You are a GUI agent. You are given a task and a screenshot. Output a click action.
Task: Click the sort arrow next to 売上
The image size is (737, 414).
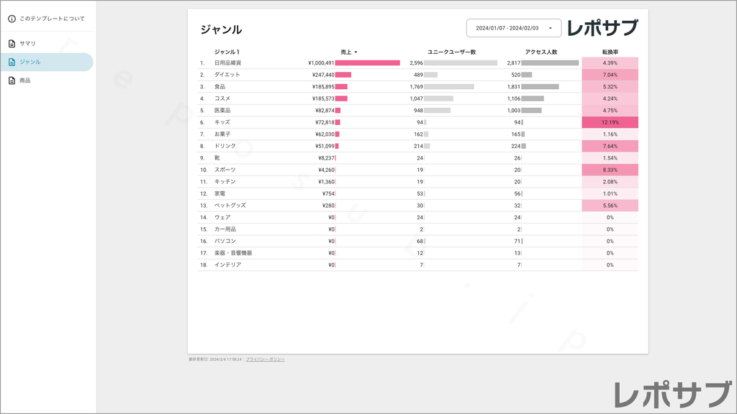click(x=356, y=52)
